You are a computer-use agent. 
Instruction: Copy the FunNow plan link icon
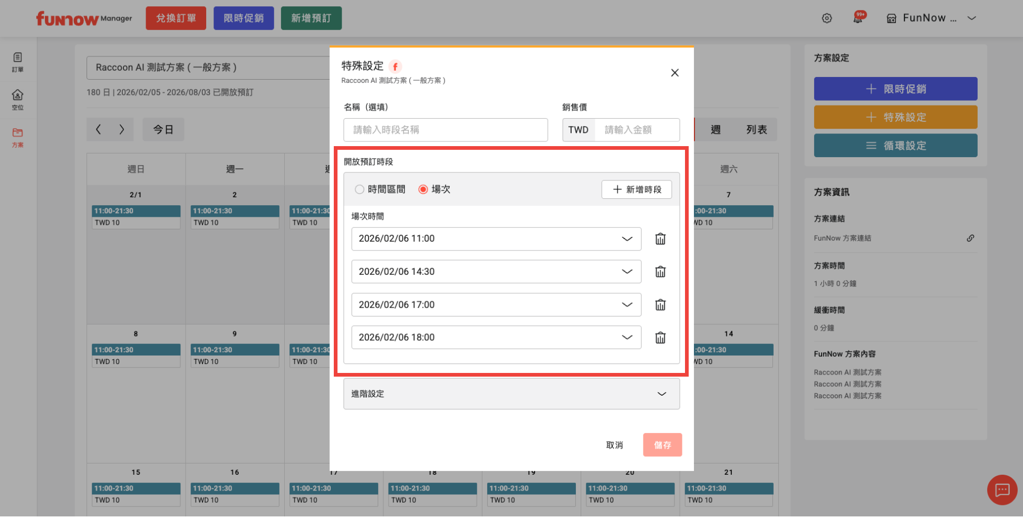tap(970, 238)
